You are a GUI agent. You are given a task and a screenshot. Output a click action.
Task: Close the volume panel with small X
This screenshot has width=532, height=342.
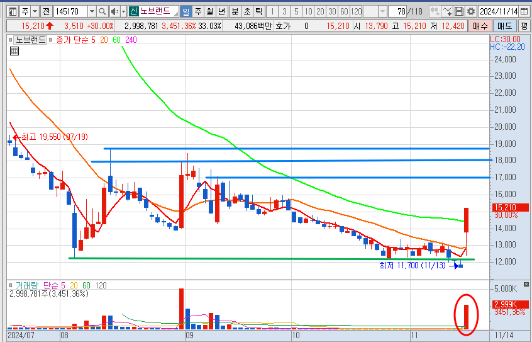(x=526, y=284)
